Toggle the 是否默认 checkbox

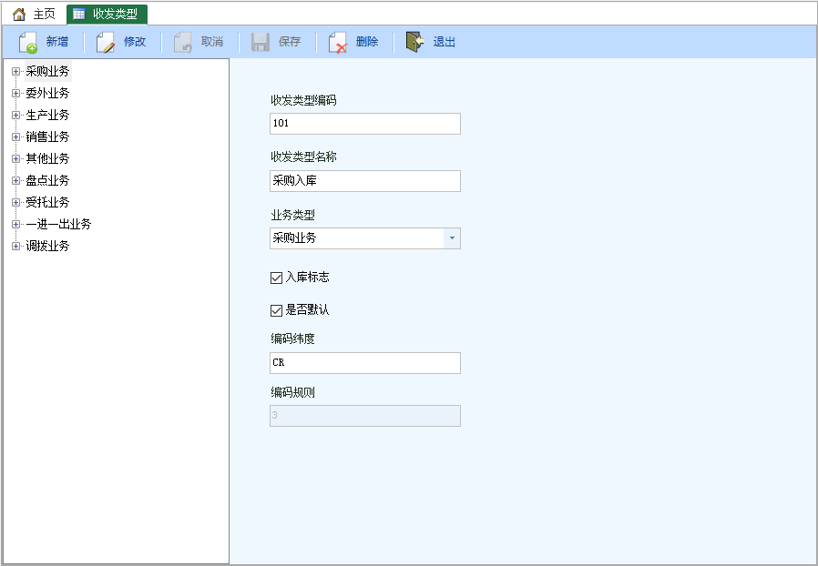[277, 310]
